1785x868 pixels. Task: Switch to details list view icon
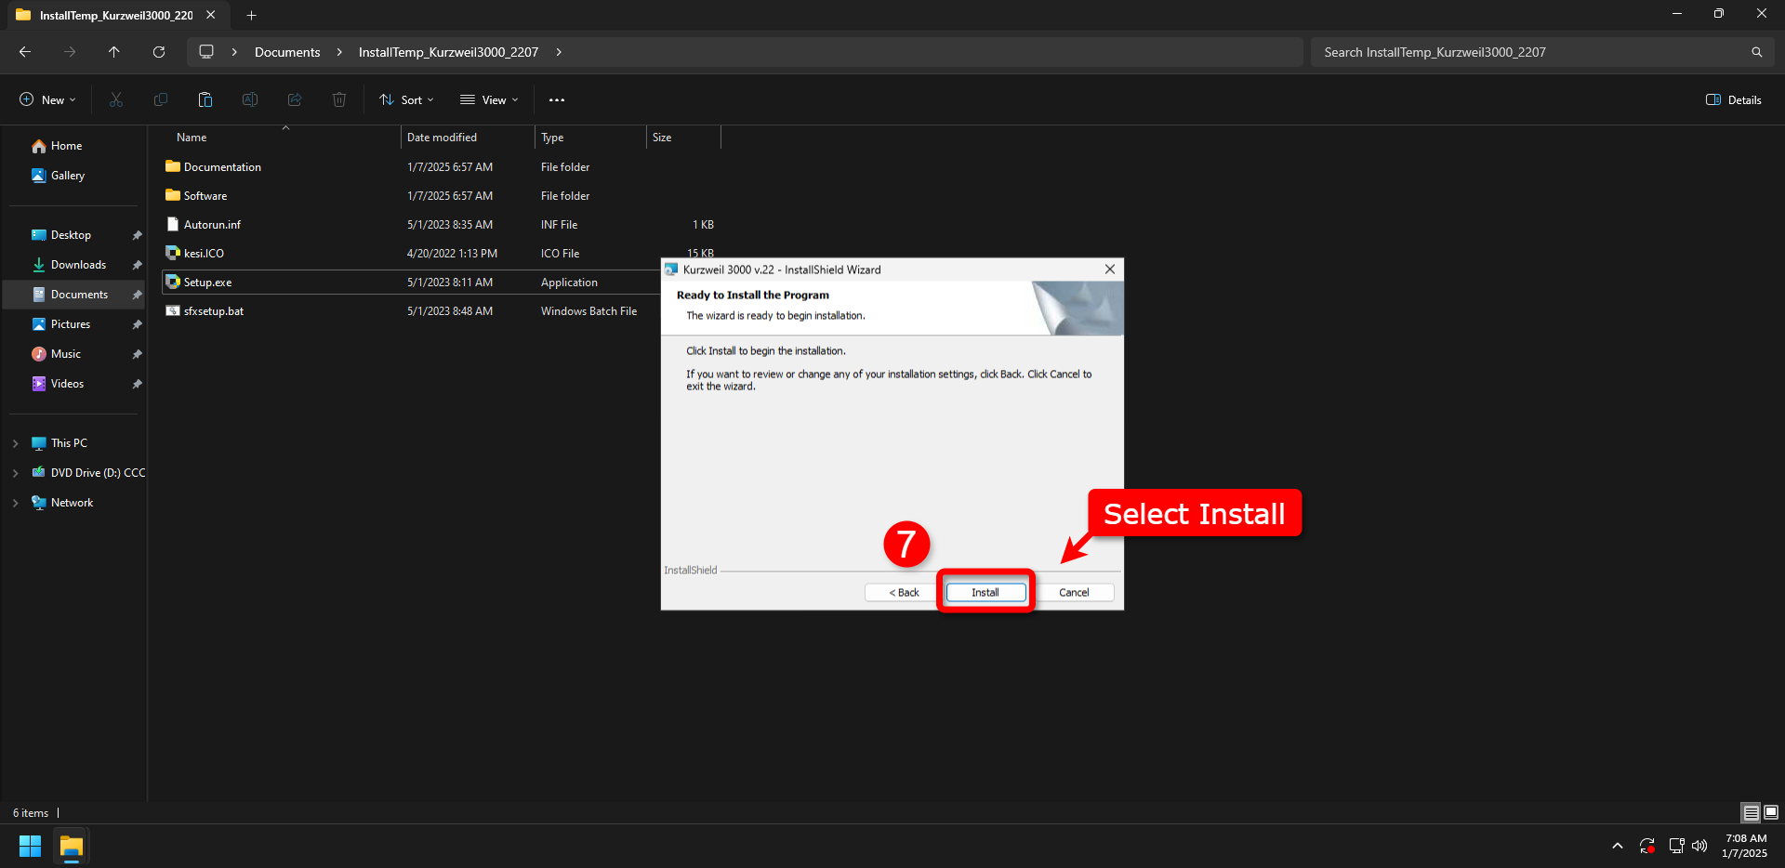pos(1751,813)
